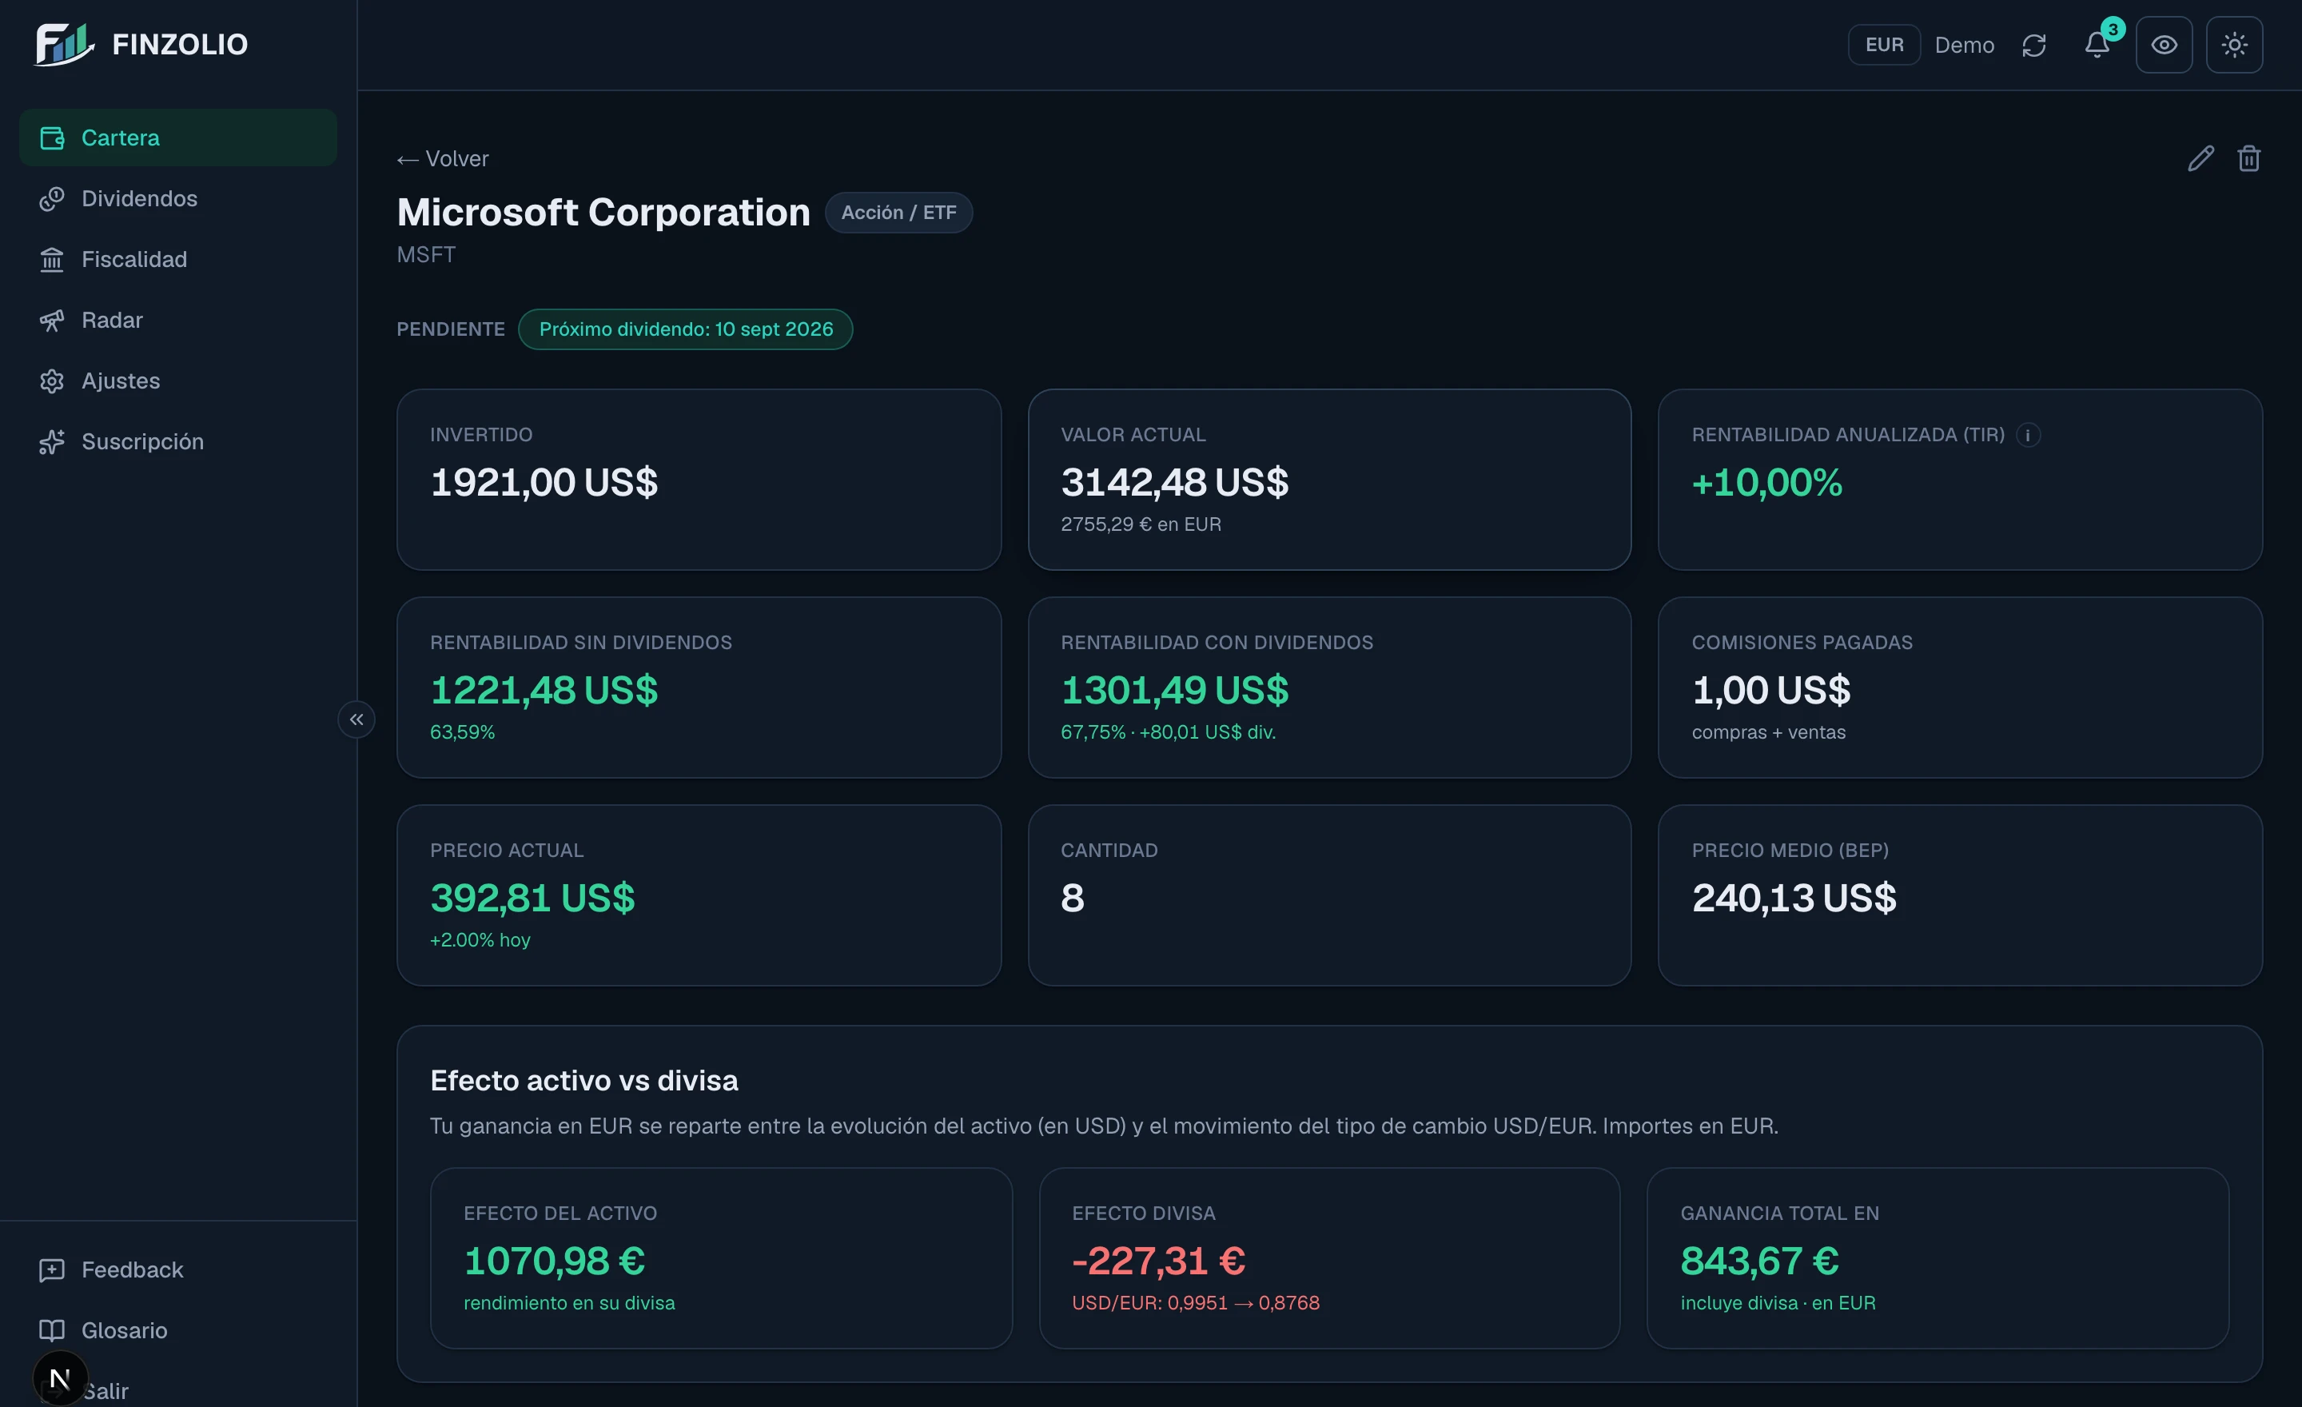Click the 2755,29 € en EUR subtext
This screenshot has width=2302, height=1407.
1141,524
